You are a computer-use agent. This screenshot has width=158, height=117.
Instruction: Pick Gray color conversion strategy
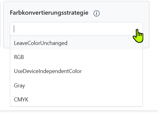click(76, 85)
